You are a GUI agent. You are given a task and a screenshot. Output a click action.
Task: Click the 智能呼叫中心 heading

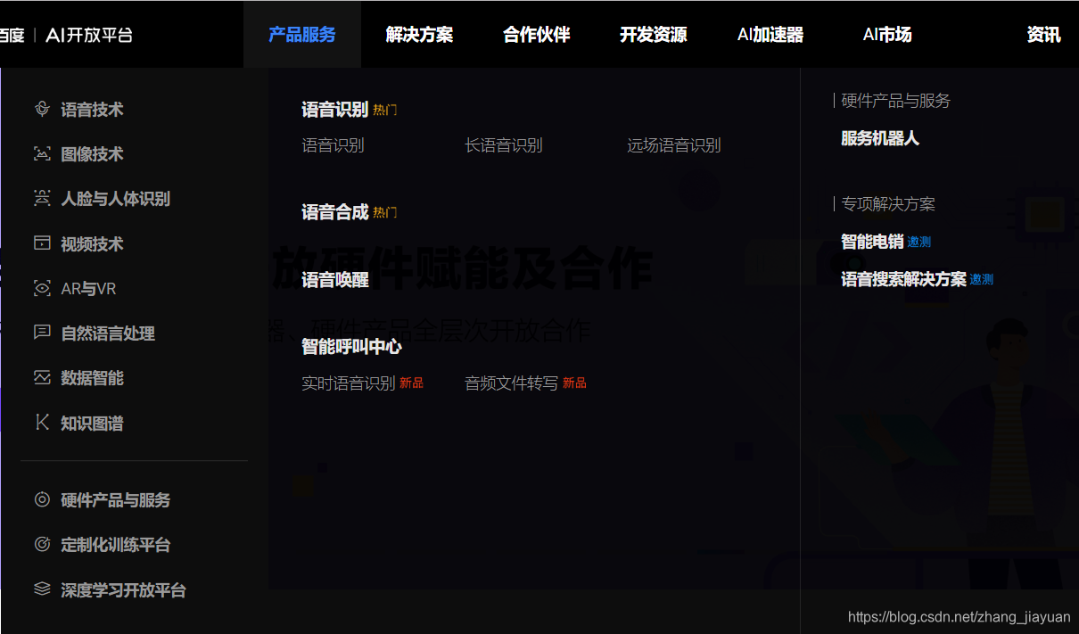351,347
